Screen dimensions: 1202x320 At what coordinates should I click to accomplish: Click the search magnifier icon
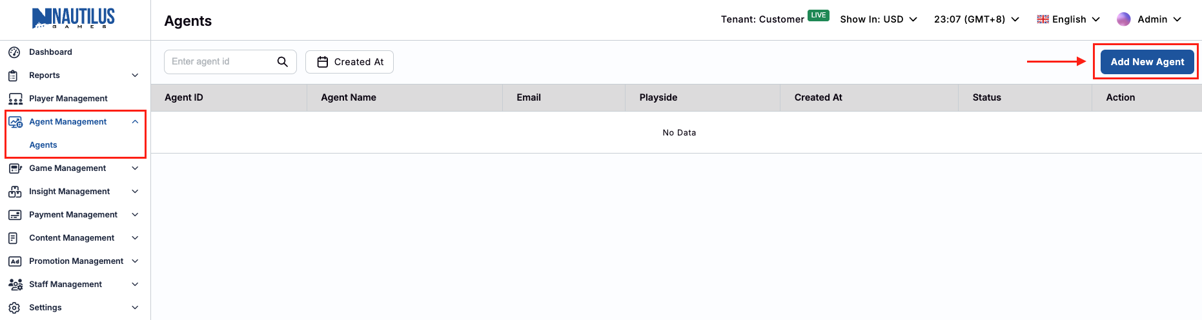pos(282,62)
